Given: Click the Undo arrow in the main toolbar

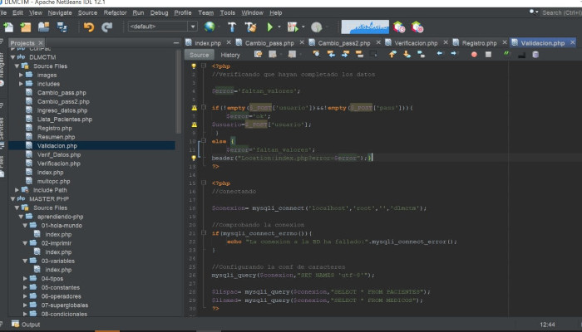Looking at the screenshot, I should point(89,27).
